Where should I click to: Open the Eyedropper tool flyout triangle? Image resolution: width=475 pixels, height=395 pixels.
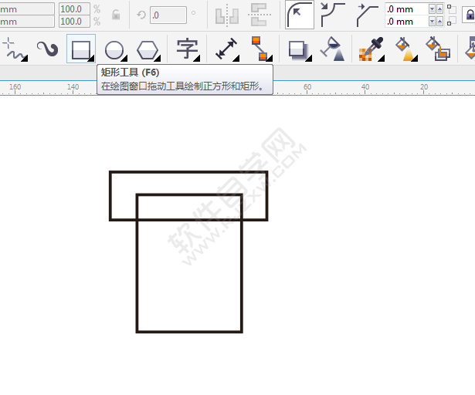point(382,59)
